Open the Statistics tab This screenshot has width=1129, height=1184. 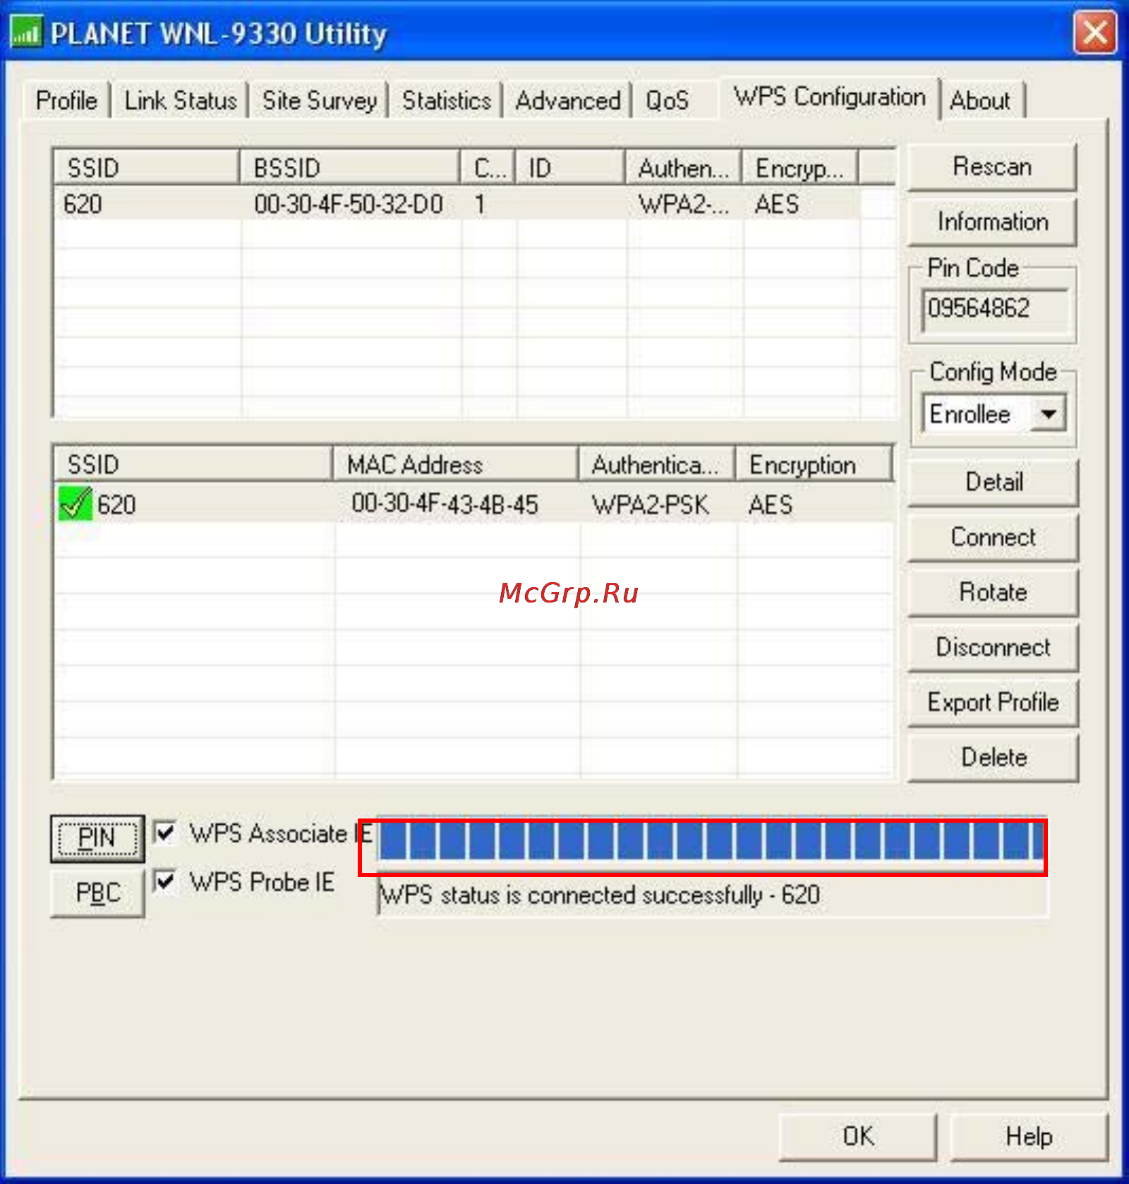click(446, 100)
